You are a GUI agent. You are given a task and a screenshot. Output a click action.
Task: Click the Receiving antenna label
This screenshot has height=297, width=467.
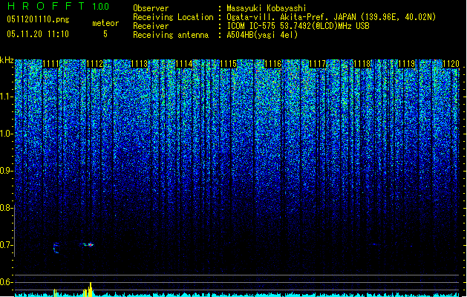point(171,35)
